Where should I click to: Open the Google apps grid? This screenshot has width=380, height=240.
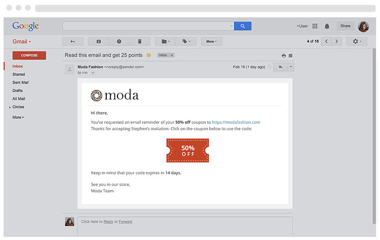pyautogui.click(x=315, y=26)
